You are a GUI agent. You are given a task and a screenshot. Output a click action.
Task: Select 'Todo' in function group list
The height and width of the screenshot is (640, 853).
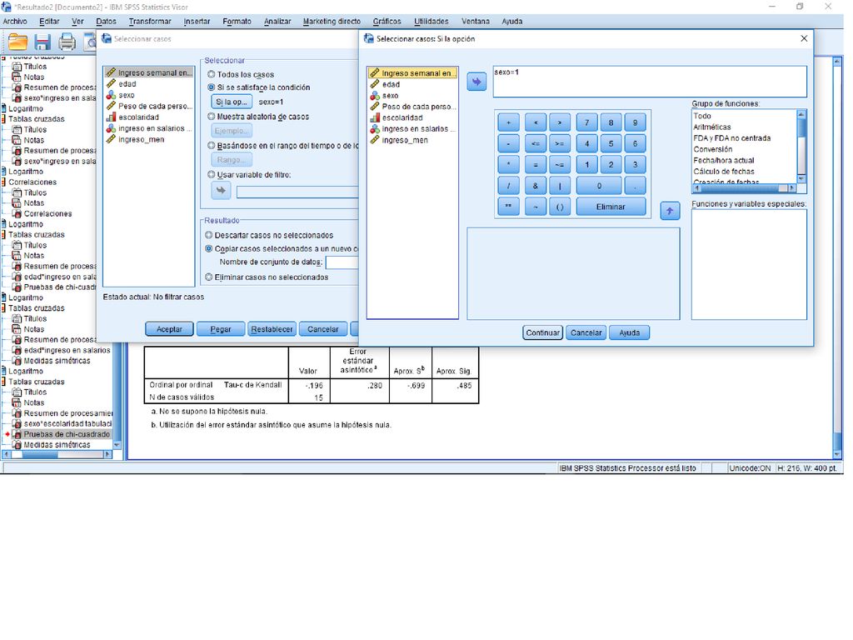coord(701,116)
